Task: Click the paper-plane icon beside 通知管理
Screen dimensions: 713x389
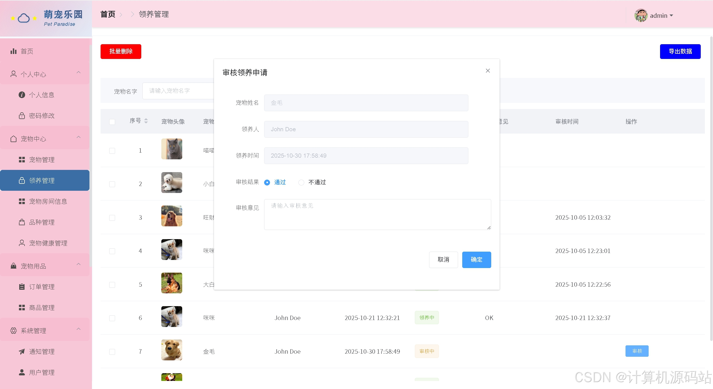Action: click(x=22, y=351)
